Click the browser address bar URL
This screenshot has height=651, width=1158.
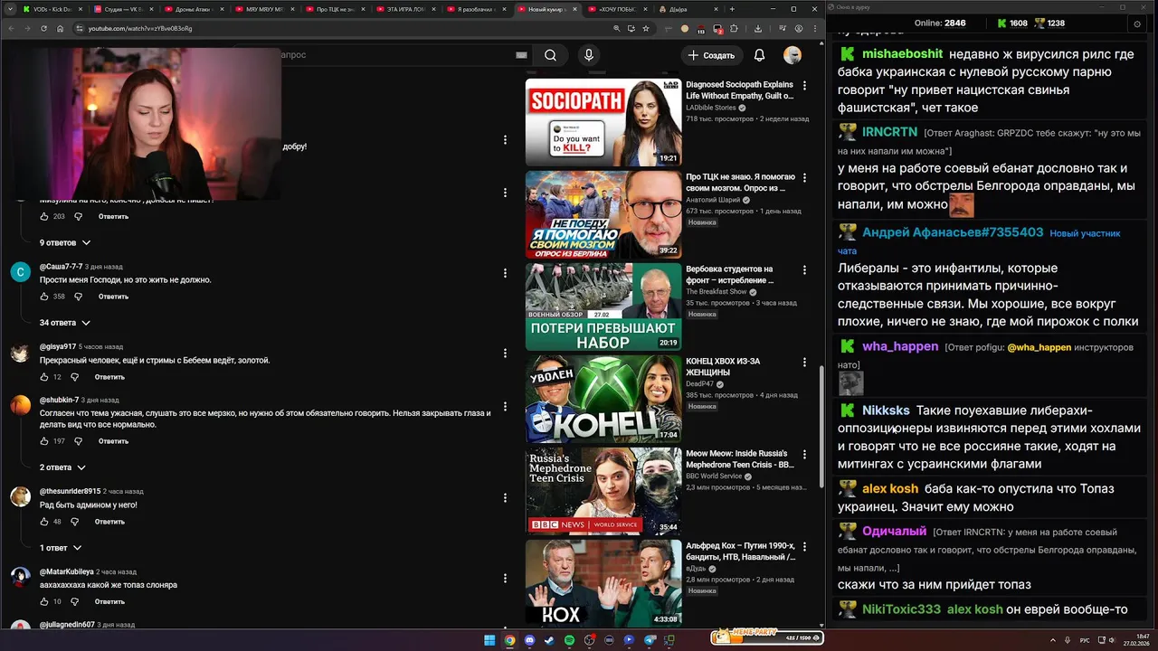point(140,28)
